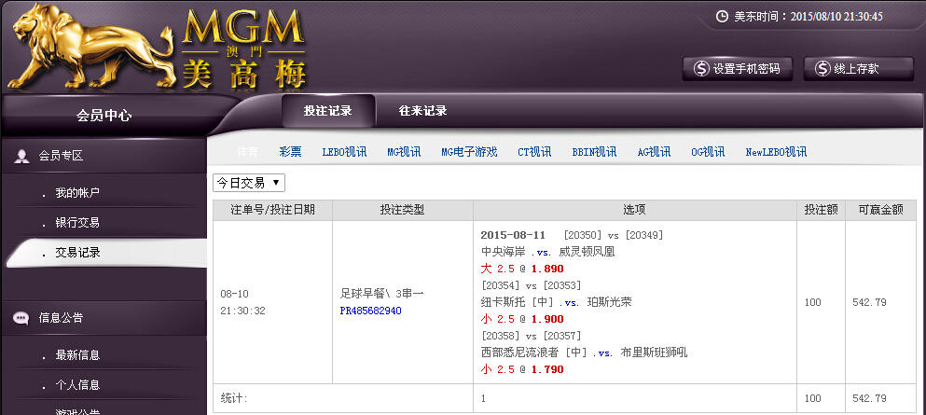Click 中央海岸 .vs. 威灵顿凤凰 match
The height and width of the screenshot is (415, 926).
tap(548, 252)
